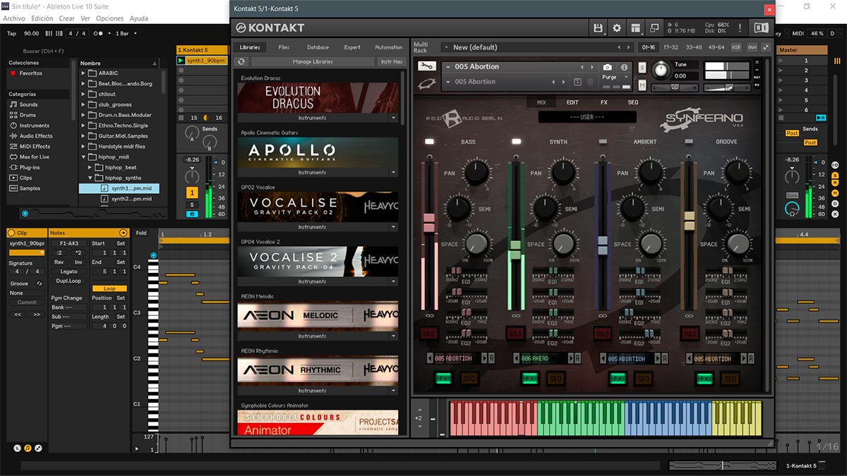Solo the SYNTH layer
Screen dimensions: 847x476
point(516,334)
